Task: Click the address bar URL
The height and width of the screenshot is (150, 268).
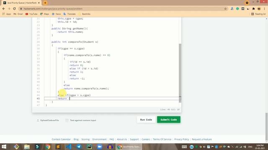Action: pyautogui.click(x=53, y=9)
